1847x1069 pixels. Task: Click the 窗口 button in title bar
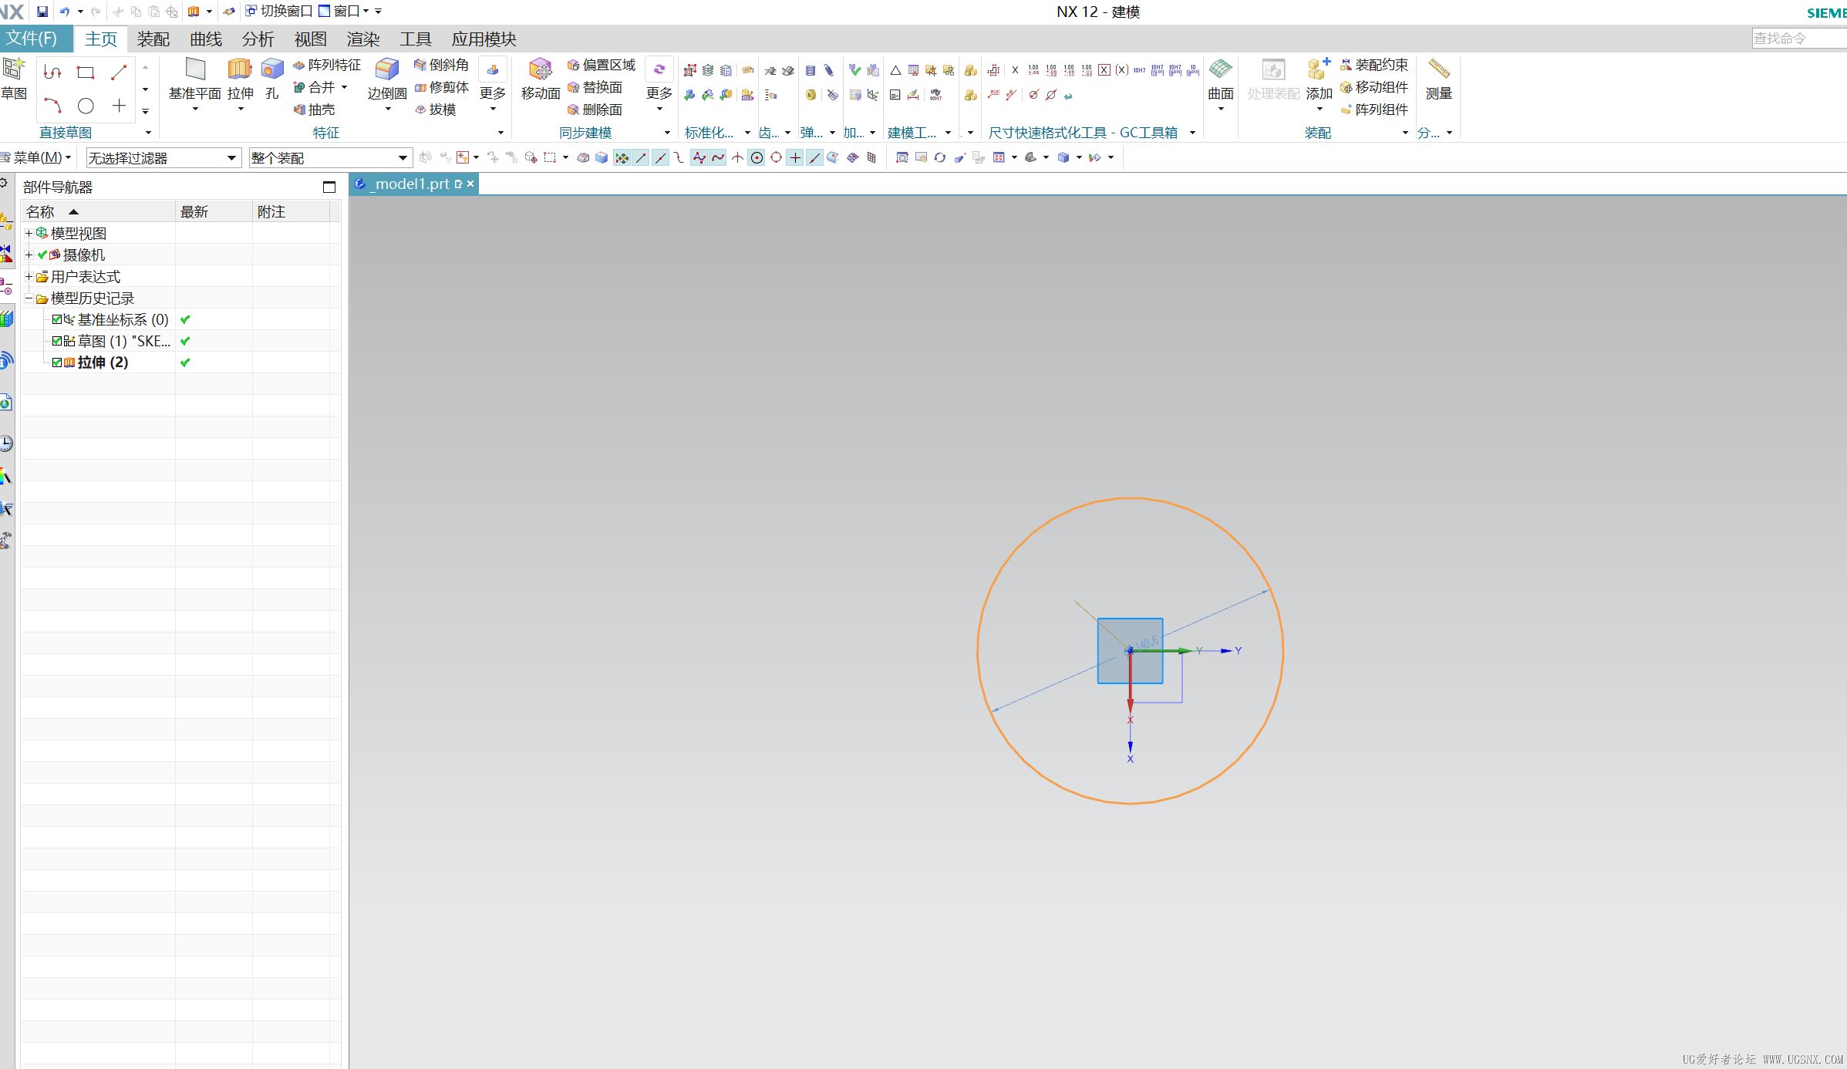coord(344,12)
